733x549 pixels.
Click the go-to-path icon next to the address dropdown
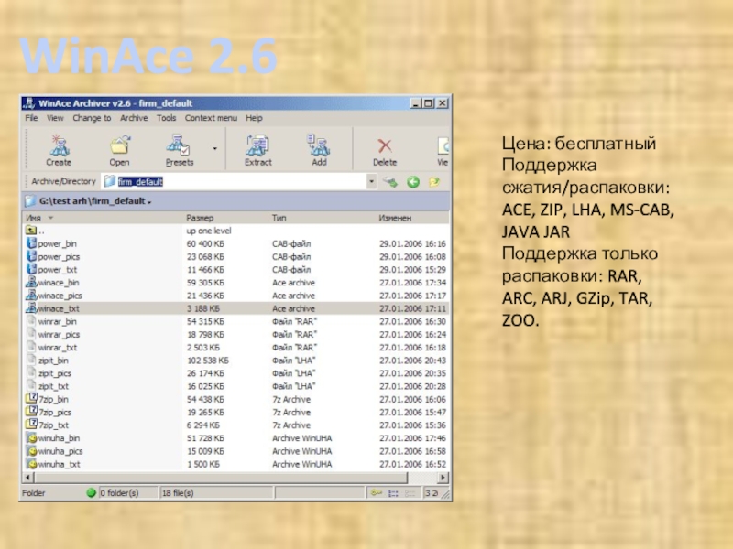click(390, 182)
